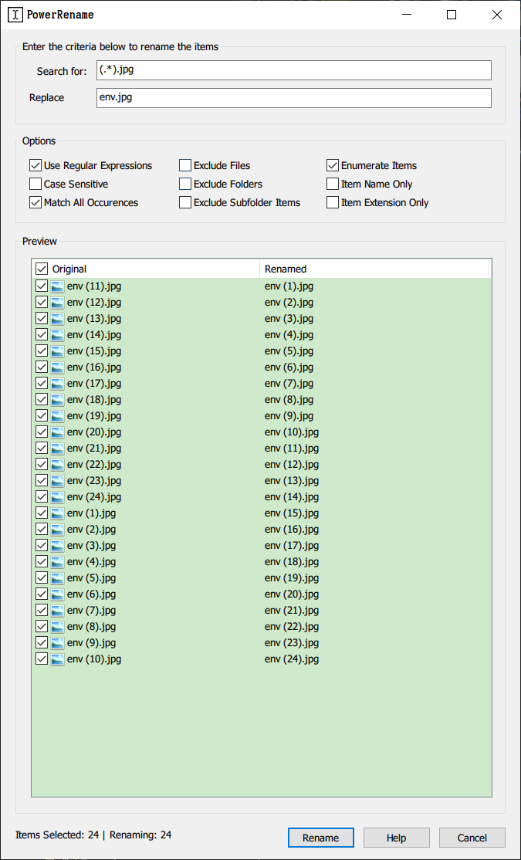The width and height of the screenshot is (521, 860).
Task: Enable the Case Sensitive checkbox
Action: [x=36, y=185]
